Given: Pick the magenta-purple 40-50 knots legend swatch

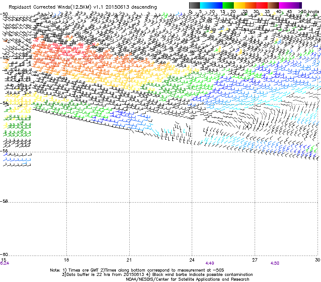Looking at the screenshot, I should point(290,5).
